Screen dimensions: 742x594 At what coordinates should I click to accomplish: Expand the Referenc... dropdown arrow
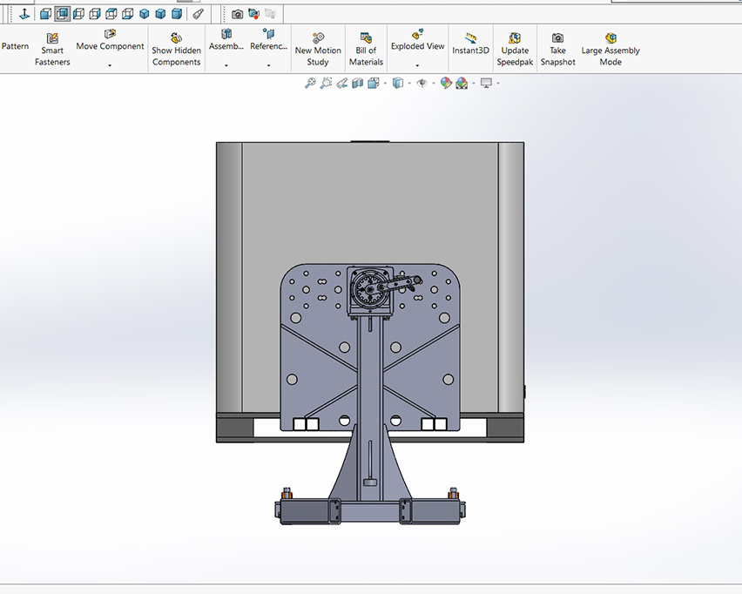(269, 65)
